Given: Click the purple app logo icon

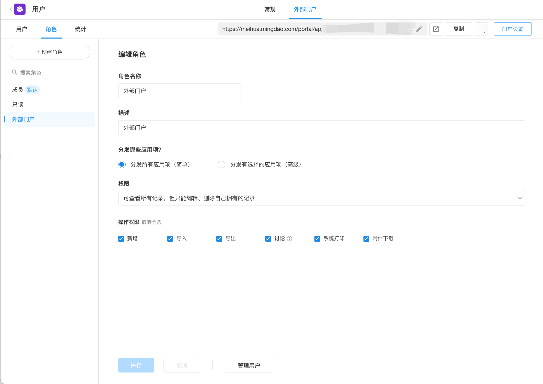Looking at the screenshot, I should point(20,9).
